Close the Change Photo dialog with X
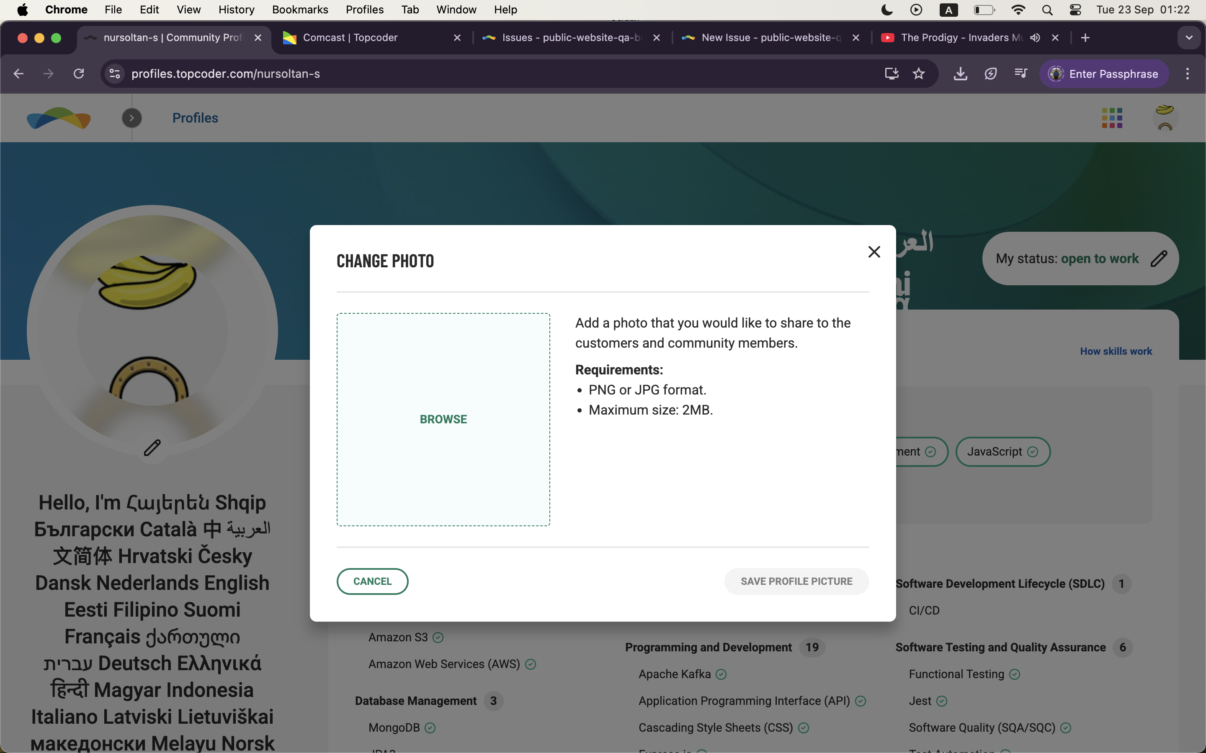The width and height of the screenshot is (1206, 753). point(874,252)
